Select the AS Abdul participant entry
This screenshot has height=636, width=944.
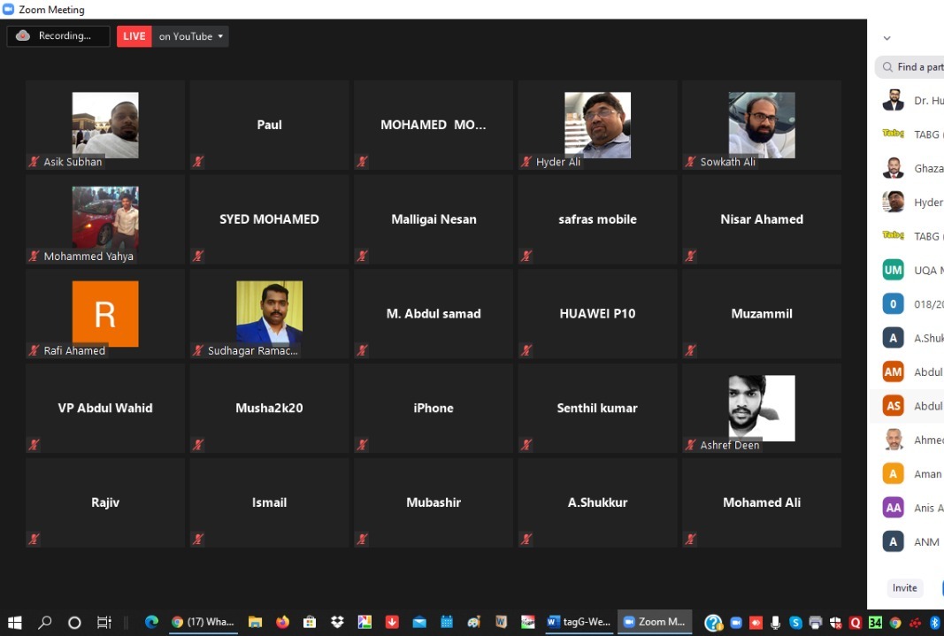(x=911, y=406)
